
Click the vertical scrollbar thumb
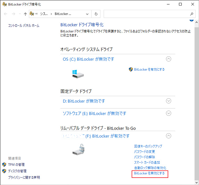(x=197, y=104)
